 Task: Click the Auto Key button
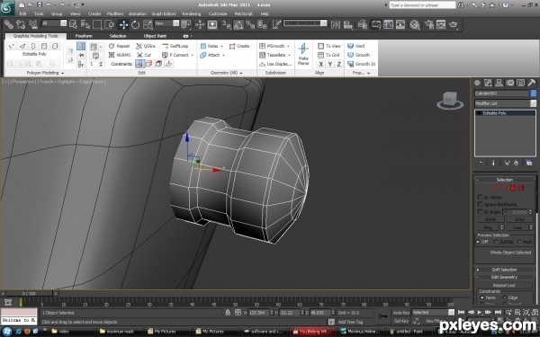[401, 313]
